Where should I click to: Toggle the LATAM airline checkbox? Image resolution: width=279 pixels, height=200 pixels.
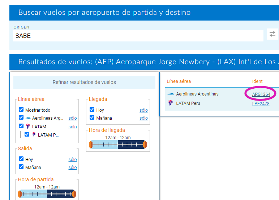click(21, 126)
